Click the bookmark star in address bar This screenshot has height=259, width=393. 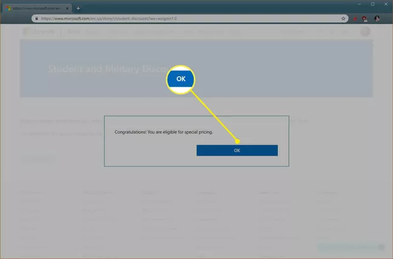click(x=343, y=19)
